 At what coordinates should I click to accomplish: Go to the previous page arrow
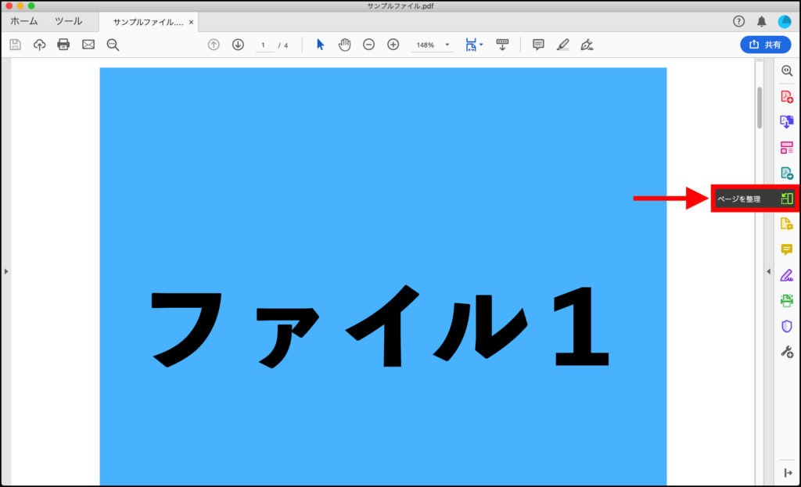(x=214, y=45)
